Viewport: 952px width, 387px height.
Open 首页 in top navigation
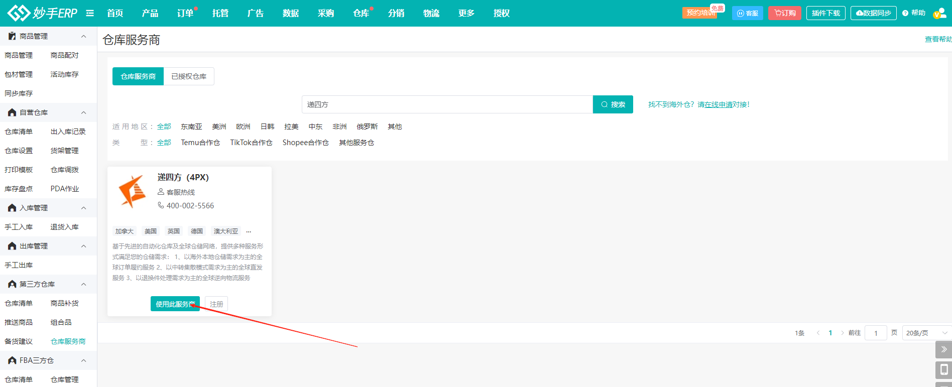115,13
